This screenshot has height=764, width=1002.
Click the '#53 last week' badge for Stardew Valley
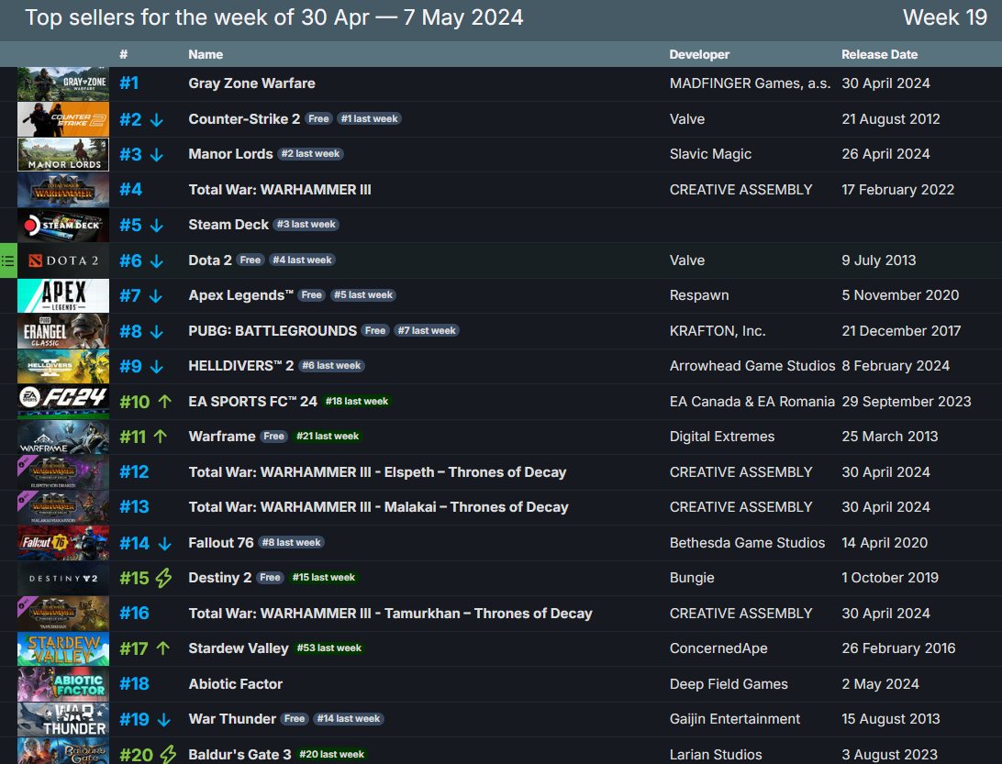click(329, 648)
